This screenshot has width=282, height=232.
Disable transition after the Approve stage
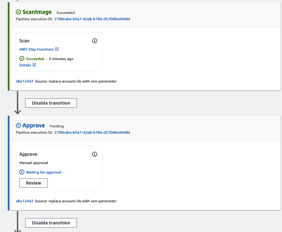pos(51,223)
